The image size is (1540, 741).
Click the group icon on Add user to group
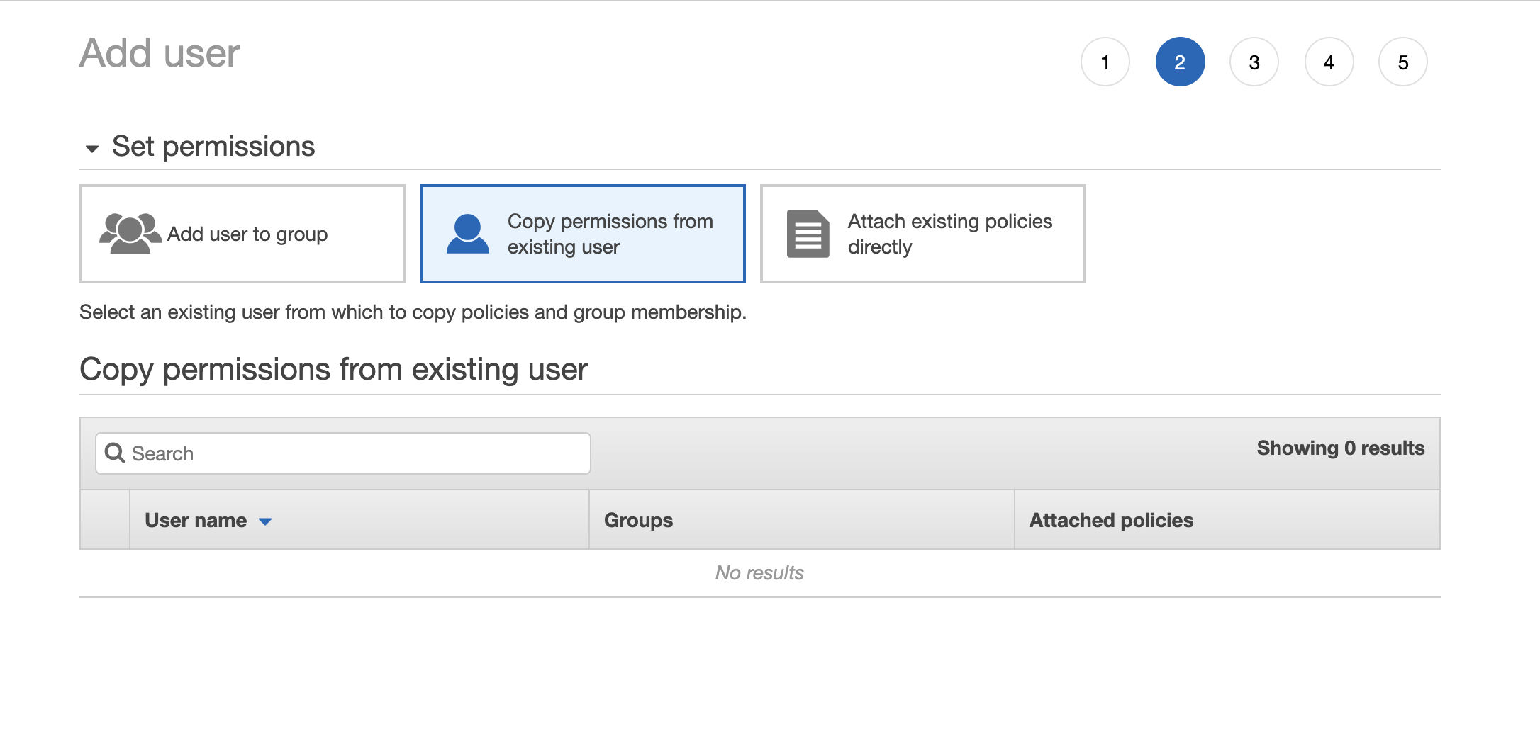pos(130,234)
